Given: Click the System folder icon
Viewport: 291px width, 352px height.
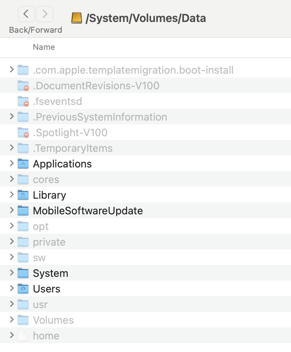Looking at the screenshot, I should (x=23, y=273).
